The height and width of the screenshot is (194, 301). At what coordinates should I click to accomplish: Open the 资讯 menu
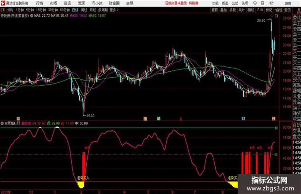pos(68,3)
